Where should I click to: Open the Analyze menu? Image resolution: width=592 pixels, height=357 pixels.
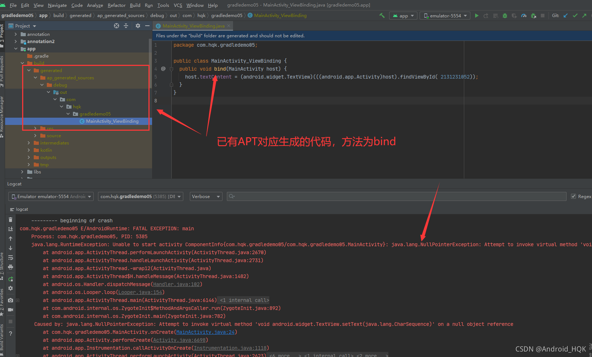click(x=95, y=5)
